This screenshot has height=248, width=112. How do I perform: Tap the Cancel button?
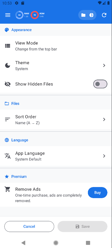tap(29, 227)
